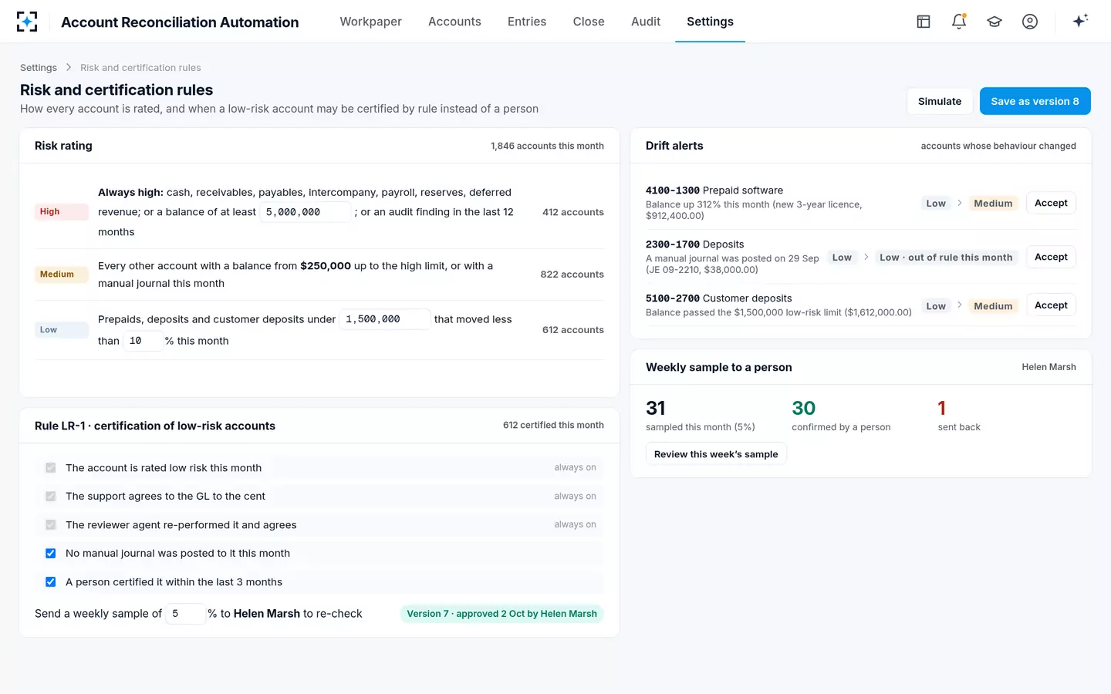Accept the 2300-1700 Deposits drift alert
1111x694 pixels.
[1051, 257]
